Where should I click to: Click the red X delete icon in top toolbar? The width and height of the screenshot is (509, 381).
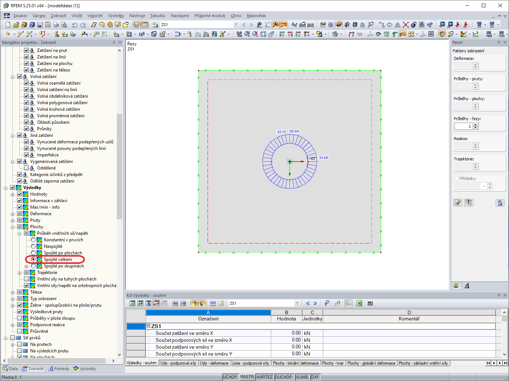point(405,25)
